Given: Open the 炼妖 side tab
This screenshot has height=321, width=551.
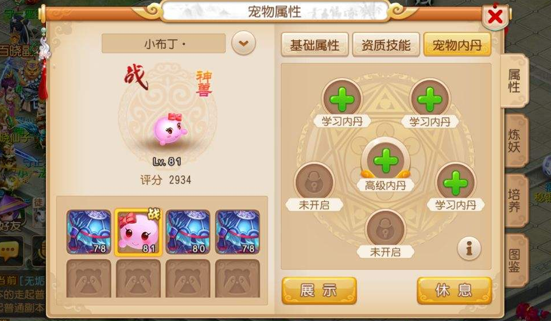Looking at the screenshot, I should [515, 141].
